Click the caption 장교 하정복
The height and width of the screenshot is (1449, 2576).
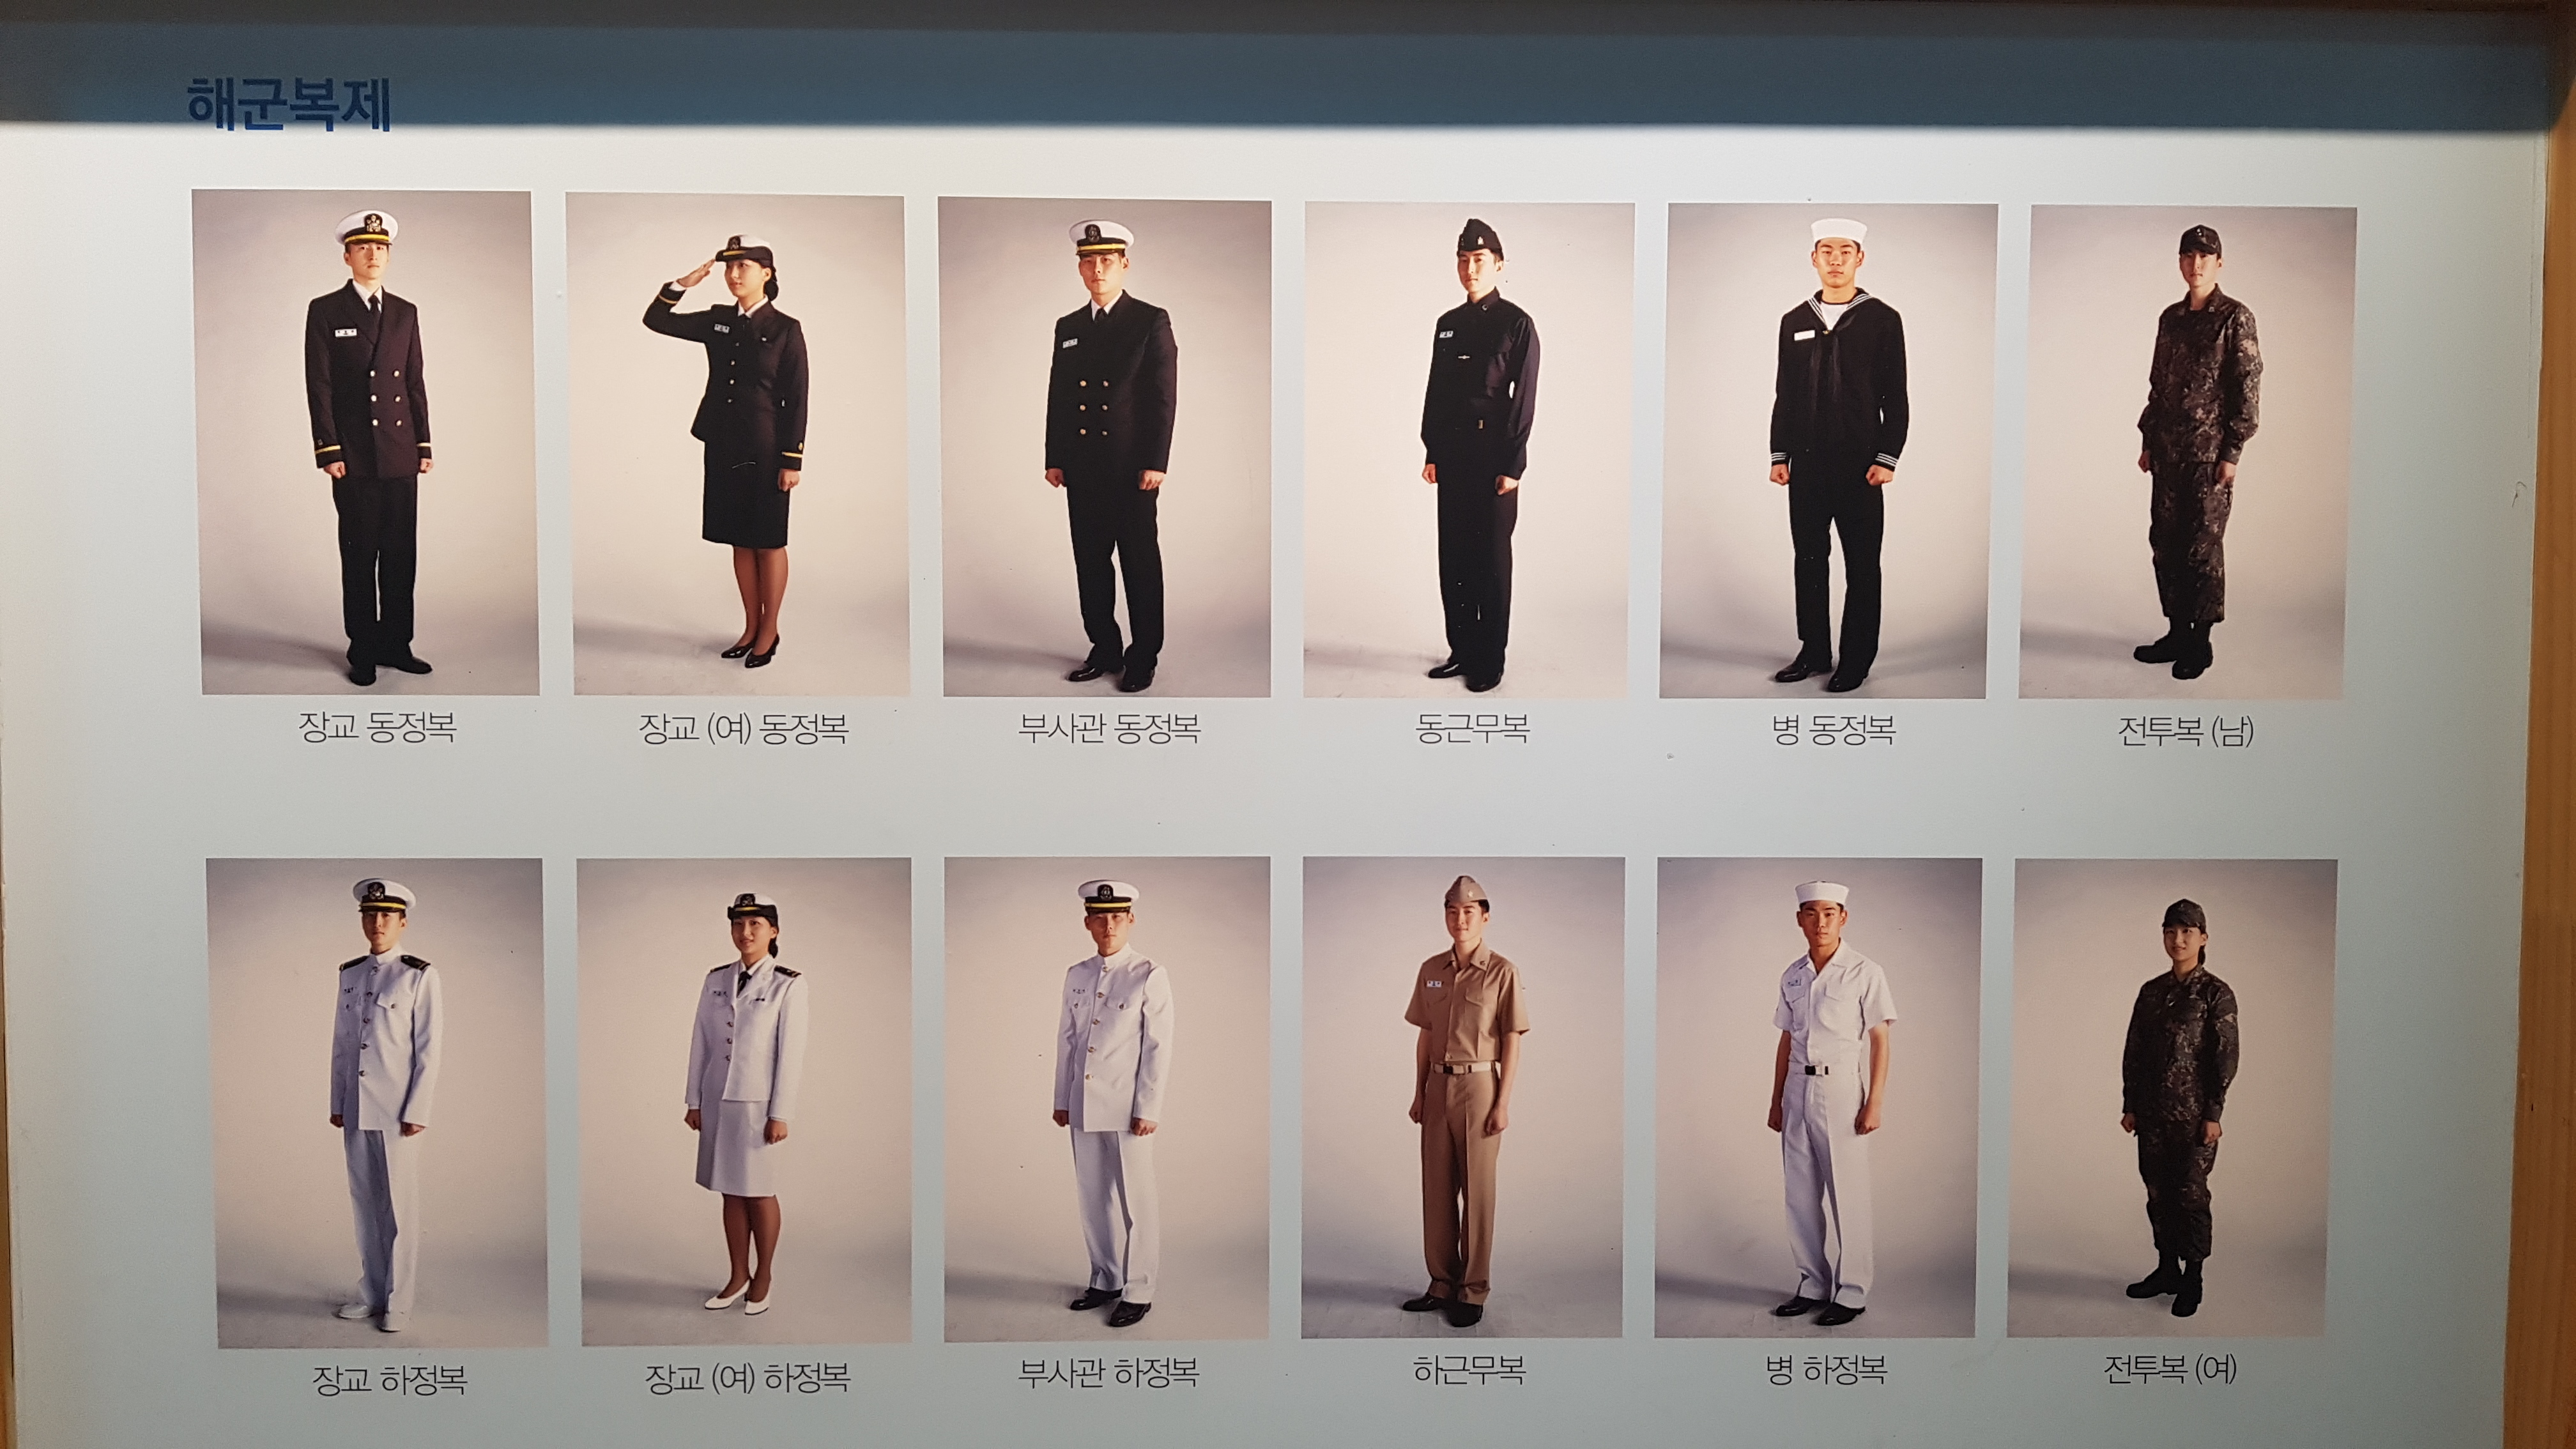coord(390,1380)
